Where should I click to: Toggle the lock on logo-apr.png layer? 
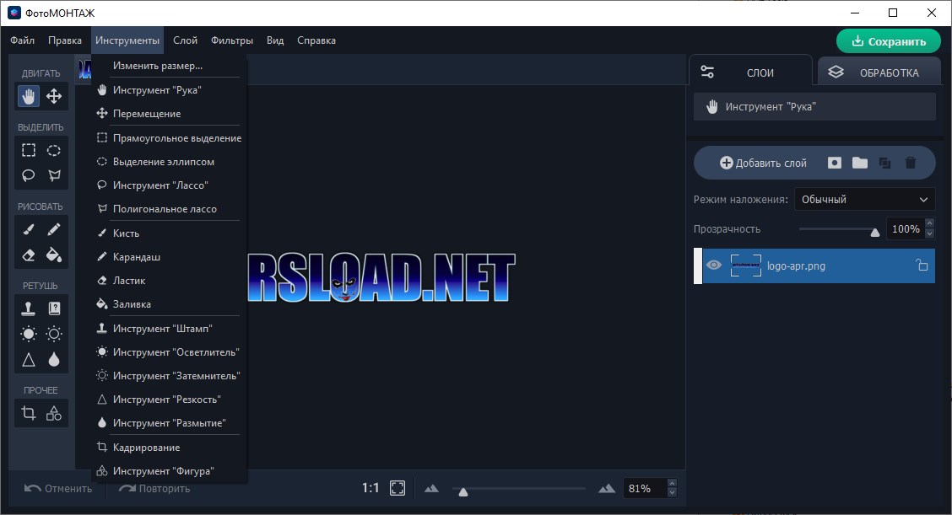pos(922,265)
